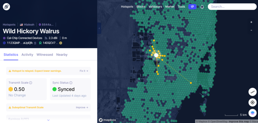Click the far southeast yellow witness dot
This screenshot has height=123, width=258.
pyautogui.click(x=191, y=83)
